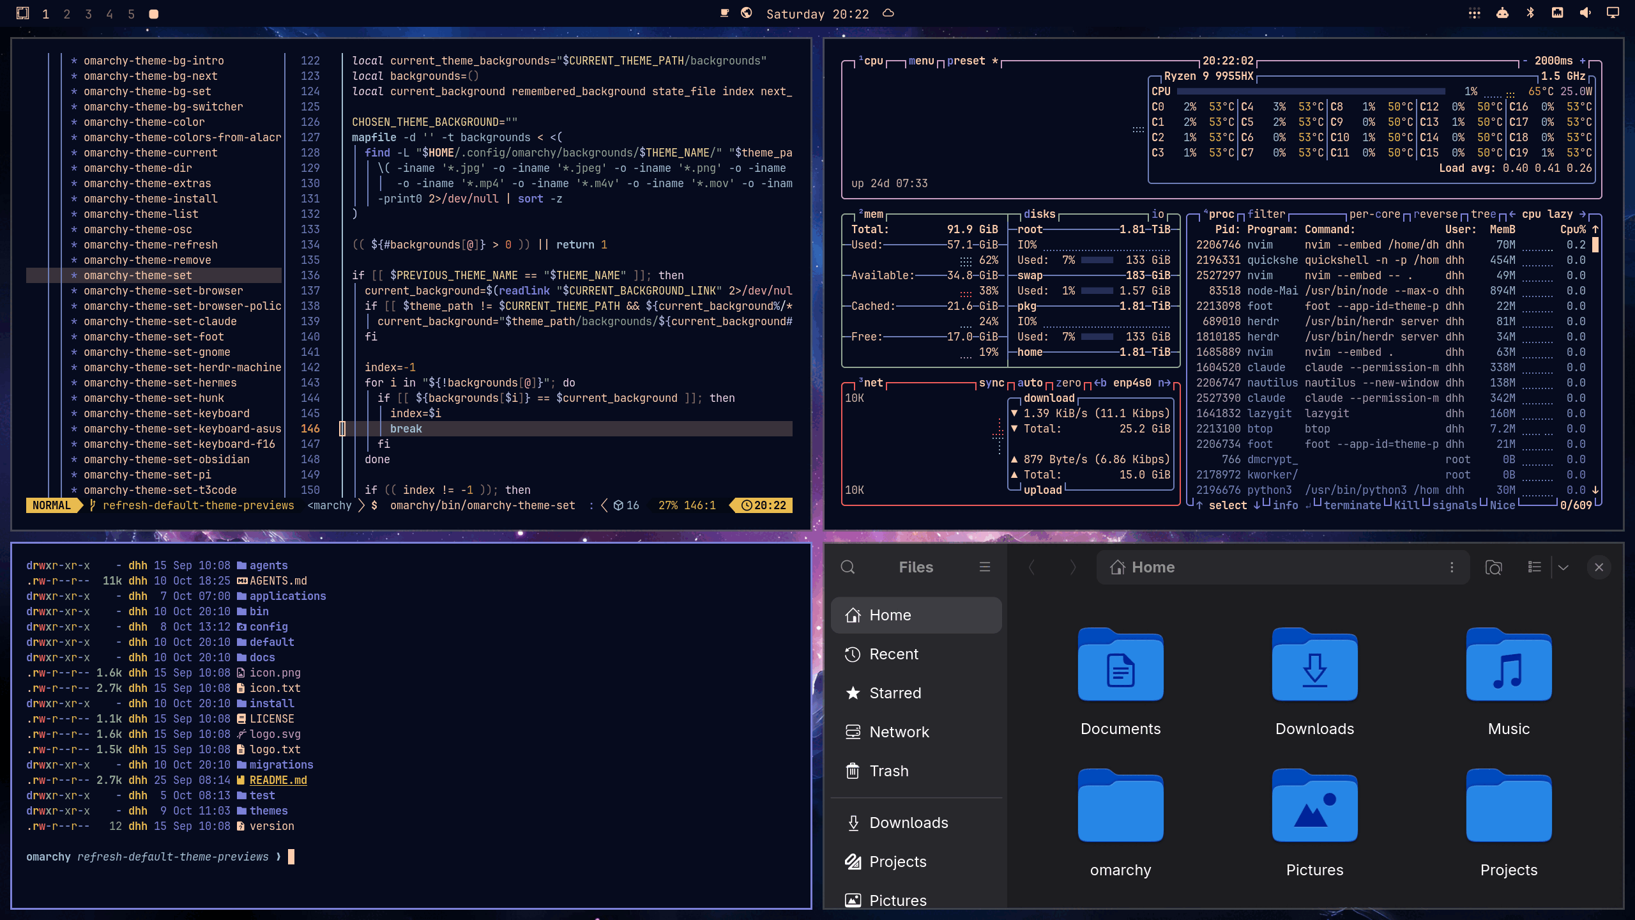Screen dimensions: 1635x920
Task: Open the Files hamburger menu
Action: [x=985, y=567]
